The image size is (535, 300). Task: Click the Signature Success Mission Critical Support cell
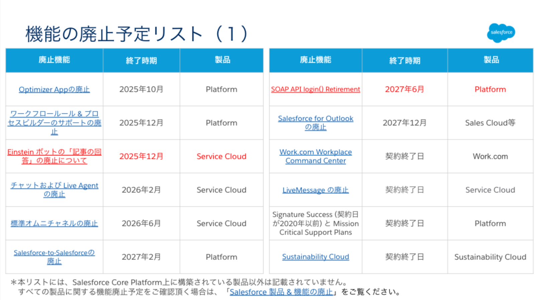click(x=315, y=223)
